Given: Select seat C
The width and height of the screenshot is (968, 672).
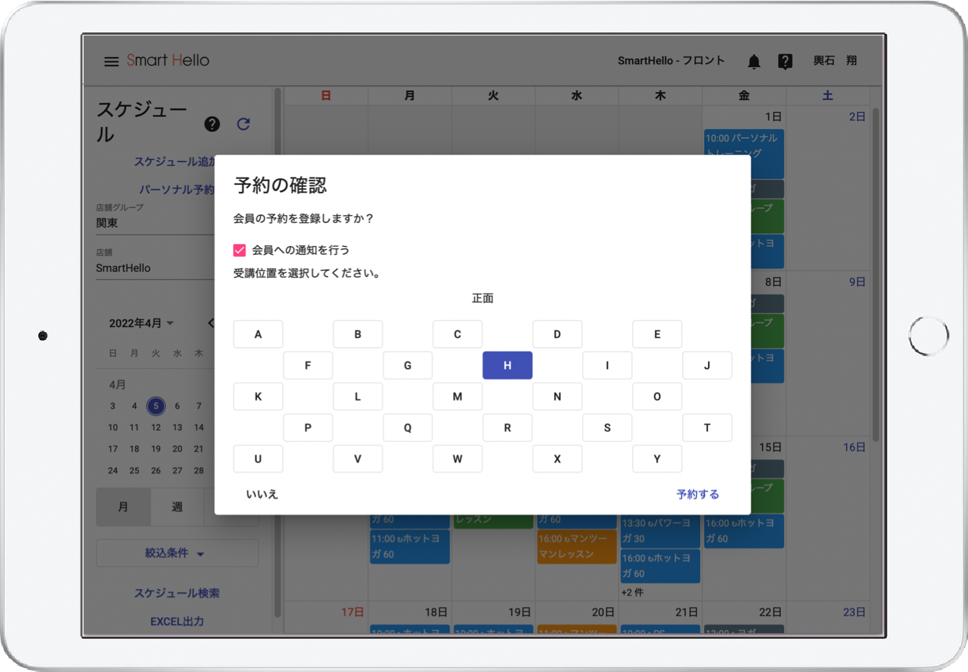Looking at the screenshot, I should click(457, 334).
